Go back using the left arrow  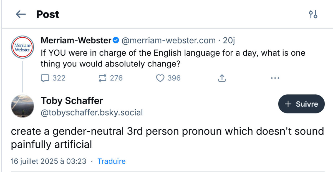pyautogui.click(x=21, y=14)
